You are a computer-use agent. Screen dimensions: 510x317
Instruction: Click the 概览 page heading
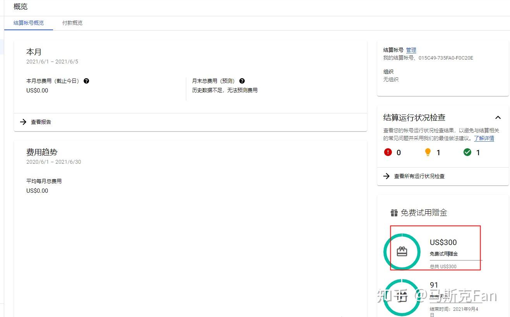21,7
